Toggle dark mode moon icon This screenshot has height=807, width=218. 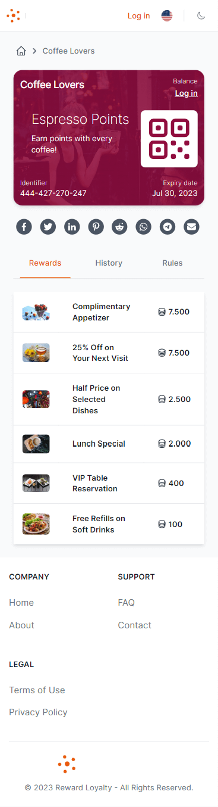coord(201,15)
